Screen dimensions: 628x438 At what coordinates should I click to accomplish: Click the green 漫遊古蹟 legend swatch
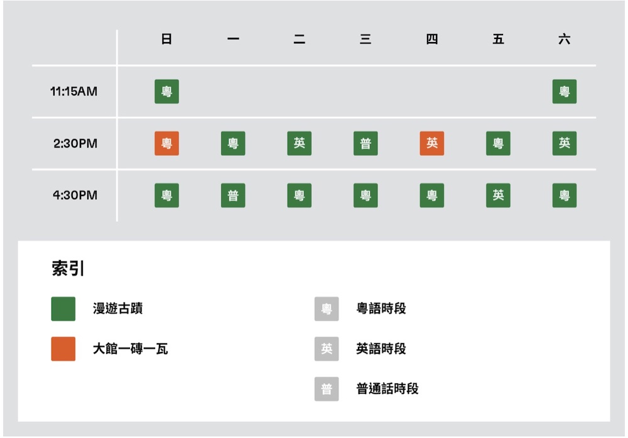coord(63,309)
